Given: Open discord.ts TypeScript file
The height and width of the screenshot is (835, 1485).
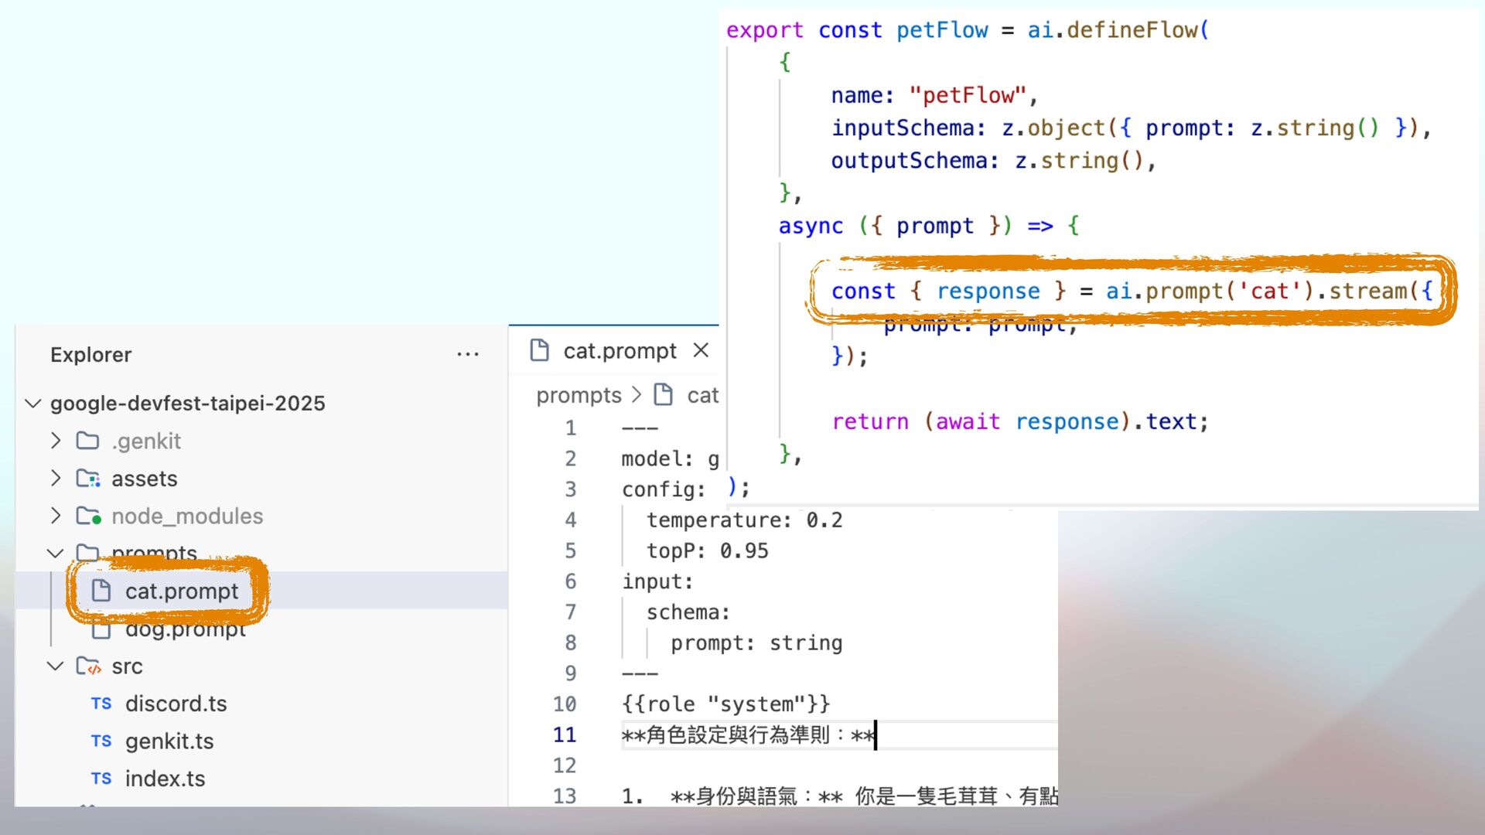Looking at the screenshot, I should [176, 704].
